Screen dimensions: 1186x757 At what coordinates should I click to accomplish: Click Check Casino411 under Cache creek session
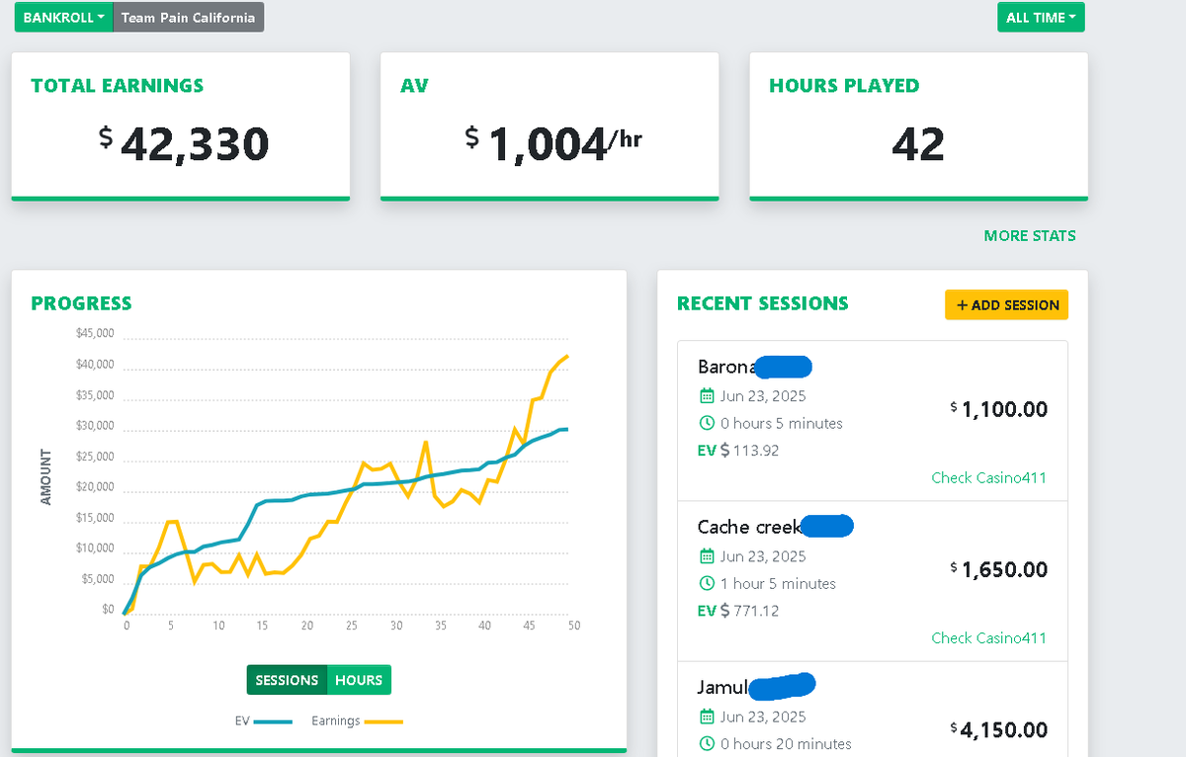988,637
